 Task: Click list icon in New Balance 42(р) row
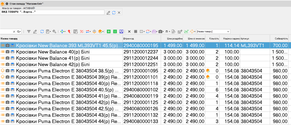click(3, 64)
